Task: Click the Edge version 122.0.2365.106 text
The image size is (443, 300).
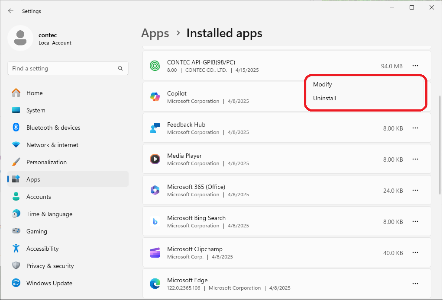Action: (x=184, y=288)
